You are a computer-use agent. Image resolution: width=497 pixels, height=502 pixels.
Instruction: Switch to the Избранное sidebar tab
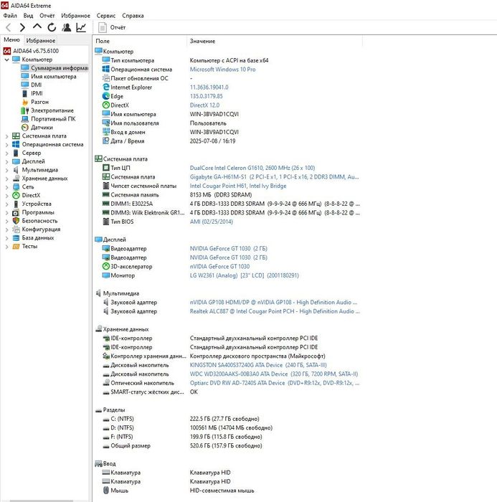tap(41, 40)
